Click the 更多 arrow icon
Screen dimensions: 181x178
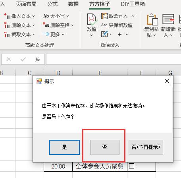click(x=46, y=34)
